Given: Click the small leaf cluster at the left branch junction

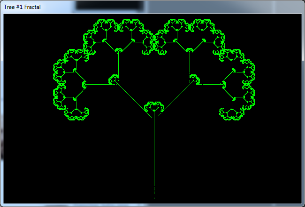Looking at the screenshot, I should pos(114,79).
